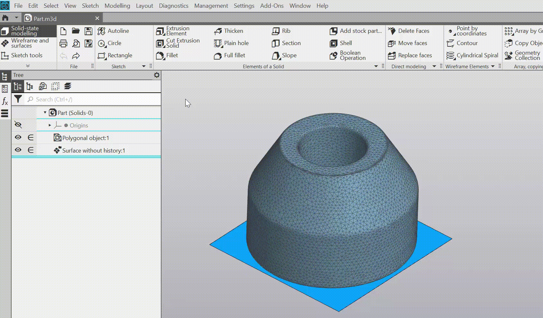Collapse the Part (Solids-0) node

pyautogui.click(x=45, y=113)
